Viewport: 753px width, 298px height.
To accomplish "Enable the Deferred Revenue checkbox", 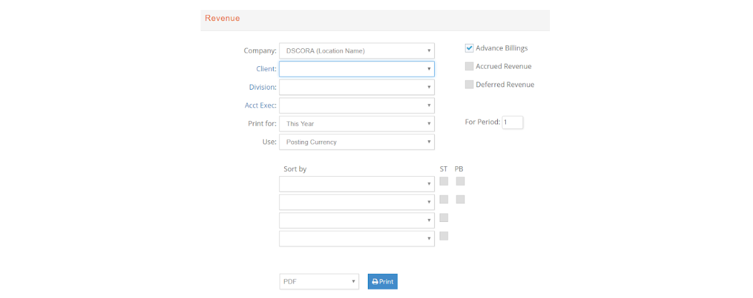I will pos(469,85).
